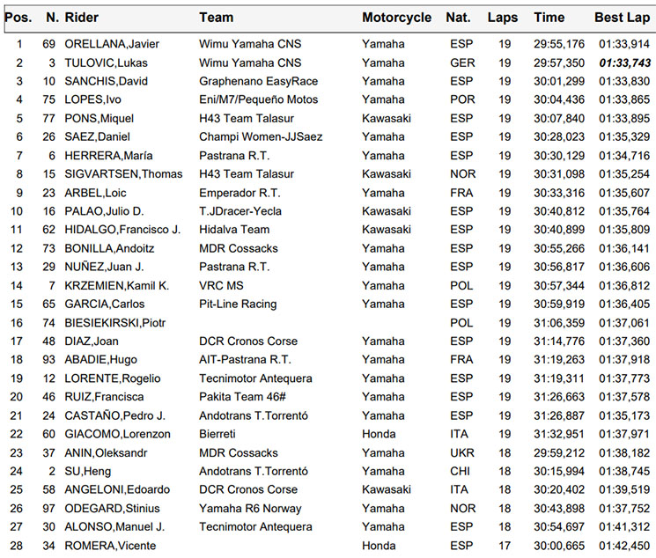Viewport: 656px width, 558px height.
Task: Click team 'Bierreti'
Action: click(217, 434)
